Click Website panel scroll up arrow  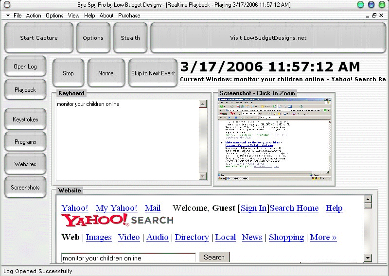click(368, 199)
